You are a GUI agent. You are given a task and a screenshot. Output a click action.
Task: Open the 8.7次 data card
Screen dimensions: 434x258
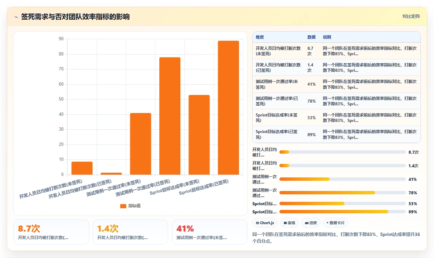(x=51, y=232)
